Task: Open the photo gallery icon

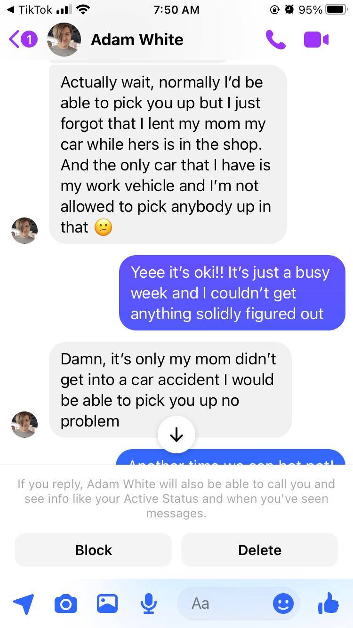Action: tap(107, 604)
